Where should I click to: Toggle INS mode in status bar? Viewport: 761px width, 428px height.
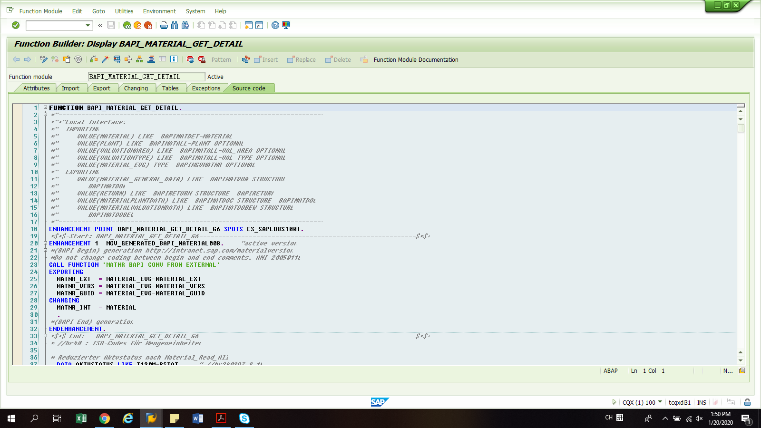(x=701, y=402)
